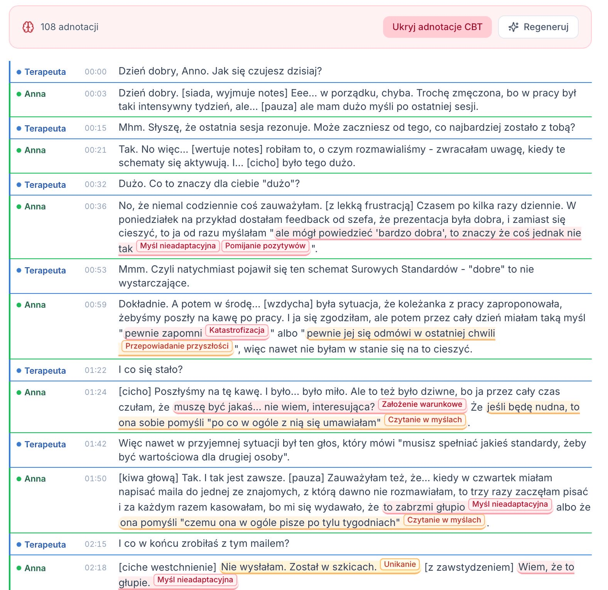Click the 108 adnotacji counter text
608x590 pixels.
69,27
